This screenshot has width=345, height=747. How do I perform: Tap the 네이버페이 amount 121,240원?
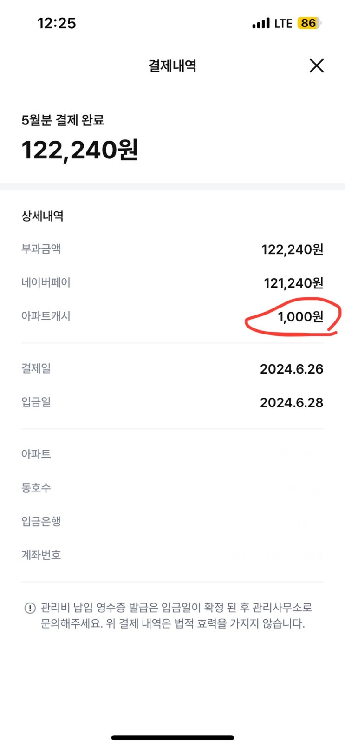point(293,283)
